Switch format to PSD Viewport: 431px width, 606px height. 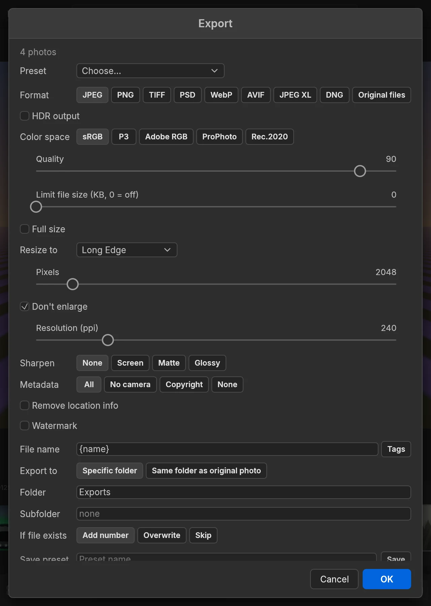pos(188,95)
